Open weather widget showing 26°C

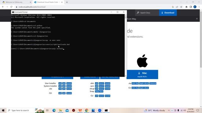(x=154, y=110)
